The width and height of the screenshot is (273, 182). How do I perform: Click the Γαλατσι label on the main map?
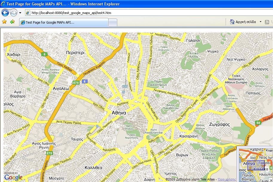point(193,41)
